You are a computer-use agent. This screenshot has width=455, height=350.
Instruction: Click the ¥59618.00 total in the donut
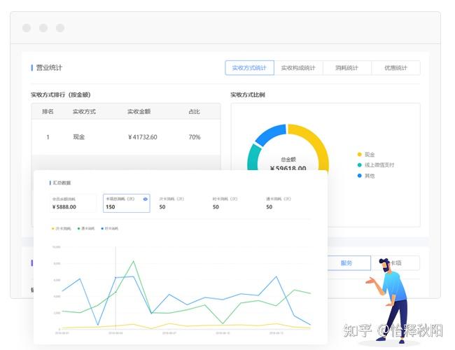tap(288, 168)
